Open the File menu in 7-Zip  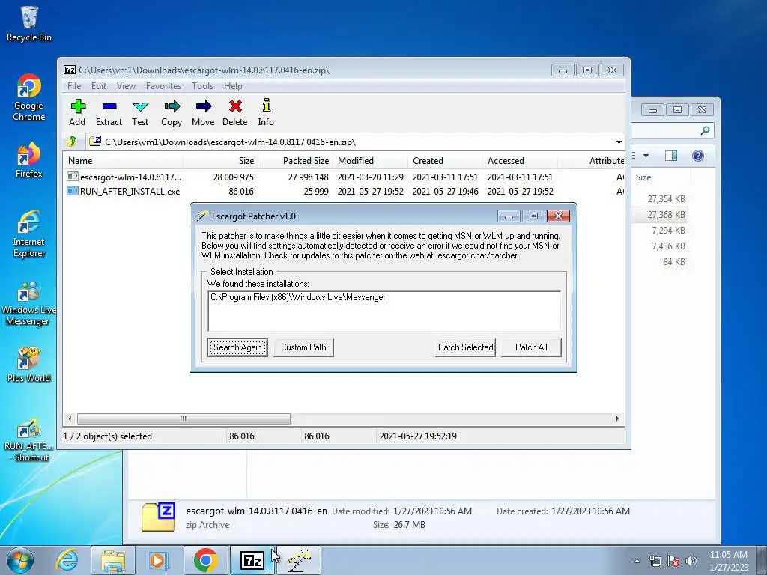(x=74, y=86)
